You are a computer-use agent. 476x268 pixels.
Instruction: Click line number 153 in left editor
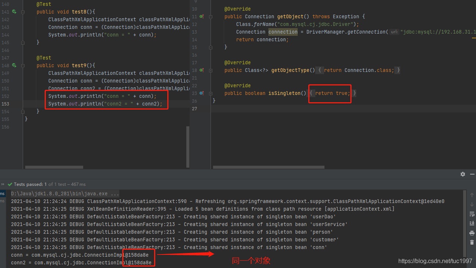point(5,104)
